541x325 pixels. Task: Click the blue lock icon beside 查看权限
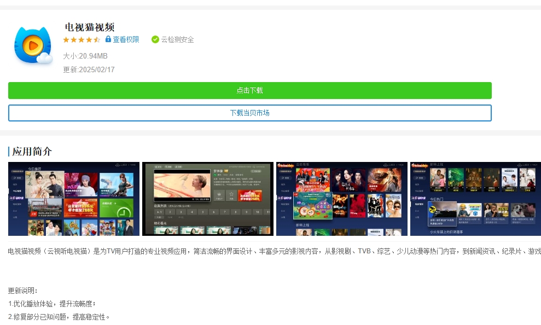pyautogui.click(x=109, y=39)
